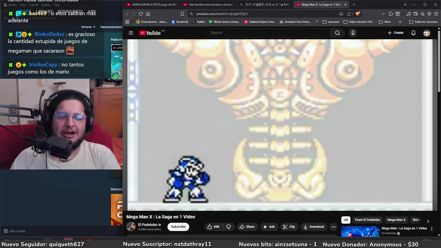Like the video with 69K likes
Viewport: 441px width, 248px height.
coord(214,227)
